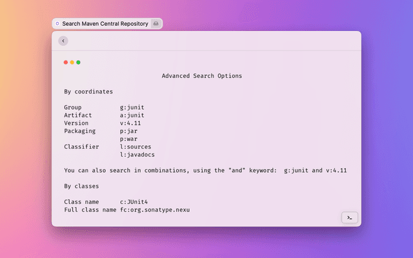Click the p:war packaging example
Viewport: 413px width, 258px height.
point(130,139)
